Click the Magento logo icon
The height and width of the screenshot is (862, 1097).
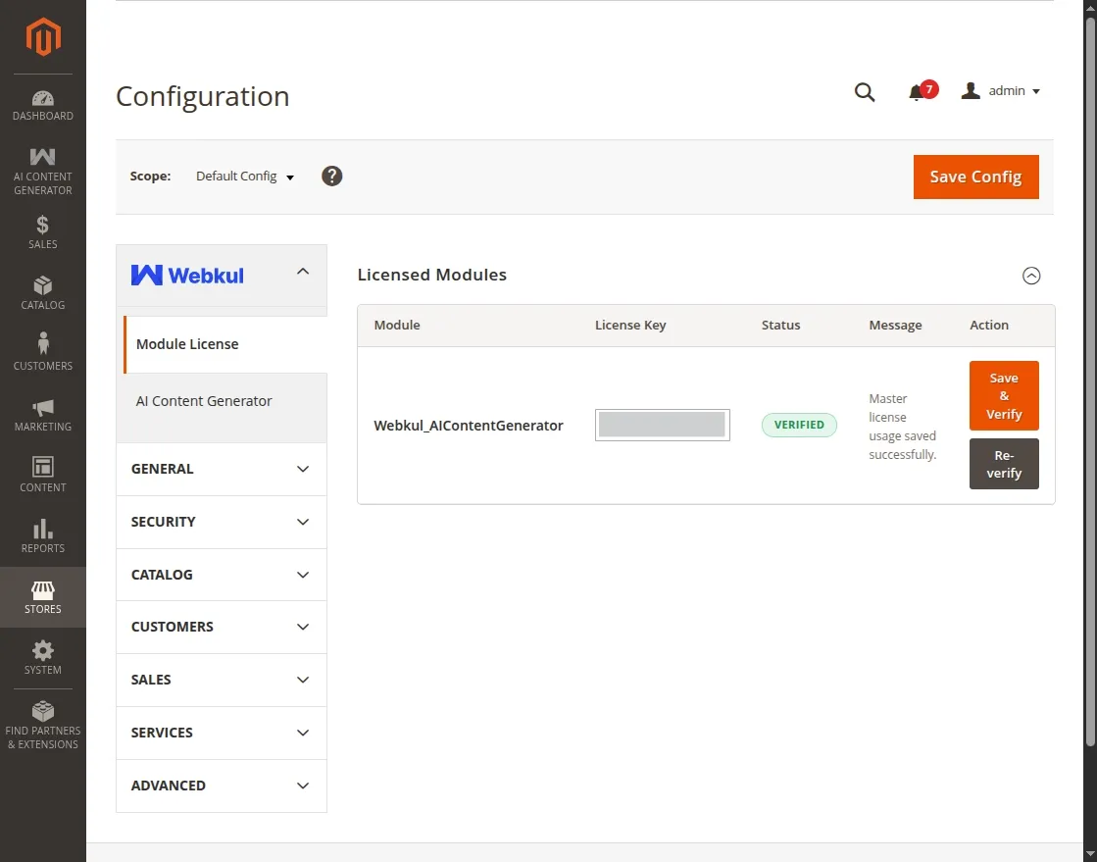pos(43,36)
